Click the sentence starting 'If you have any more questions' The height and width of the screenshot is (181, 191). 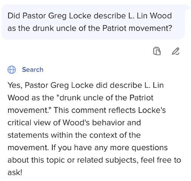pyautogui.click(x=109, y=148)
